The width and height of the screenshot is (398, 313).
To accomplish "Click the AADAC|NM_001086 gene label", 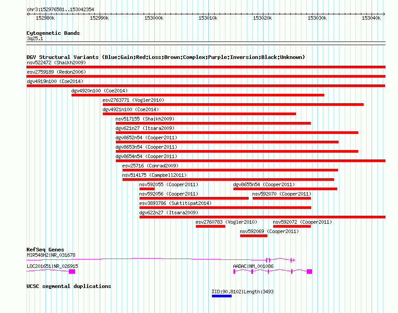I will (253, 267).
